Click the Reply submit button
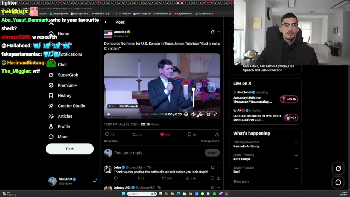 tap(212, 153)
